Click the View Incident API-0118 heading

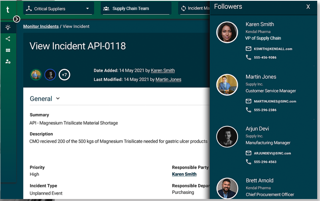tap(77, 46)
